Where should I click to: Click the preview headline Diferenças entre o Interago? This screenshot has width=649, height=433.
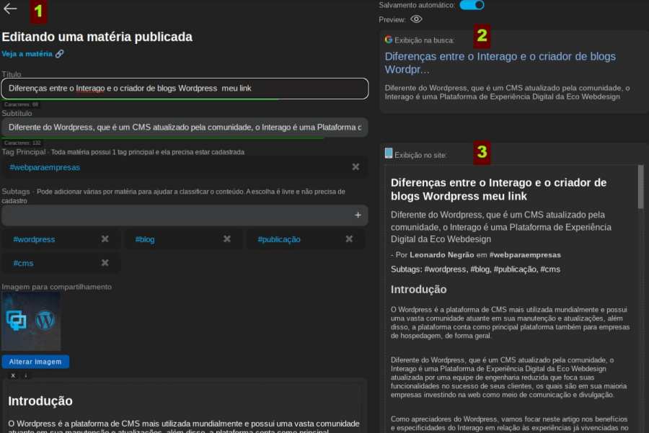tap(498, 189)
